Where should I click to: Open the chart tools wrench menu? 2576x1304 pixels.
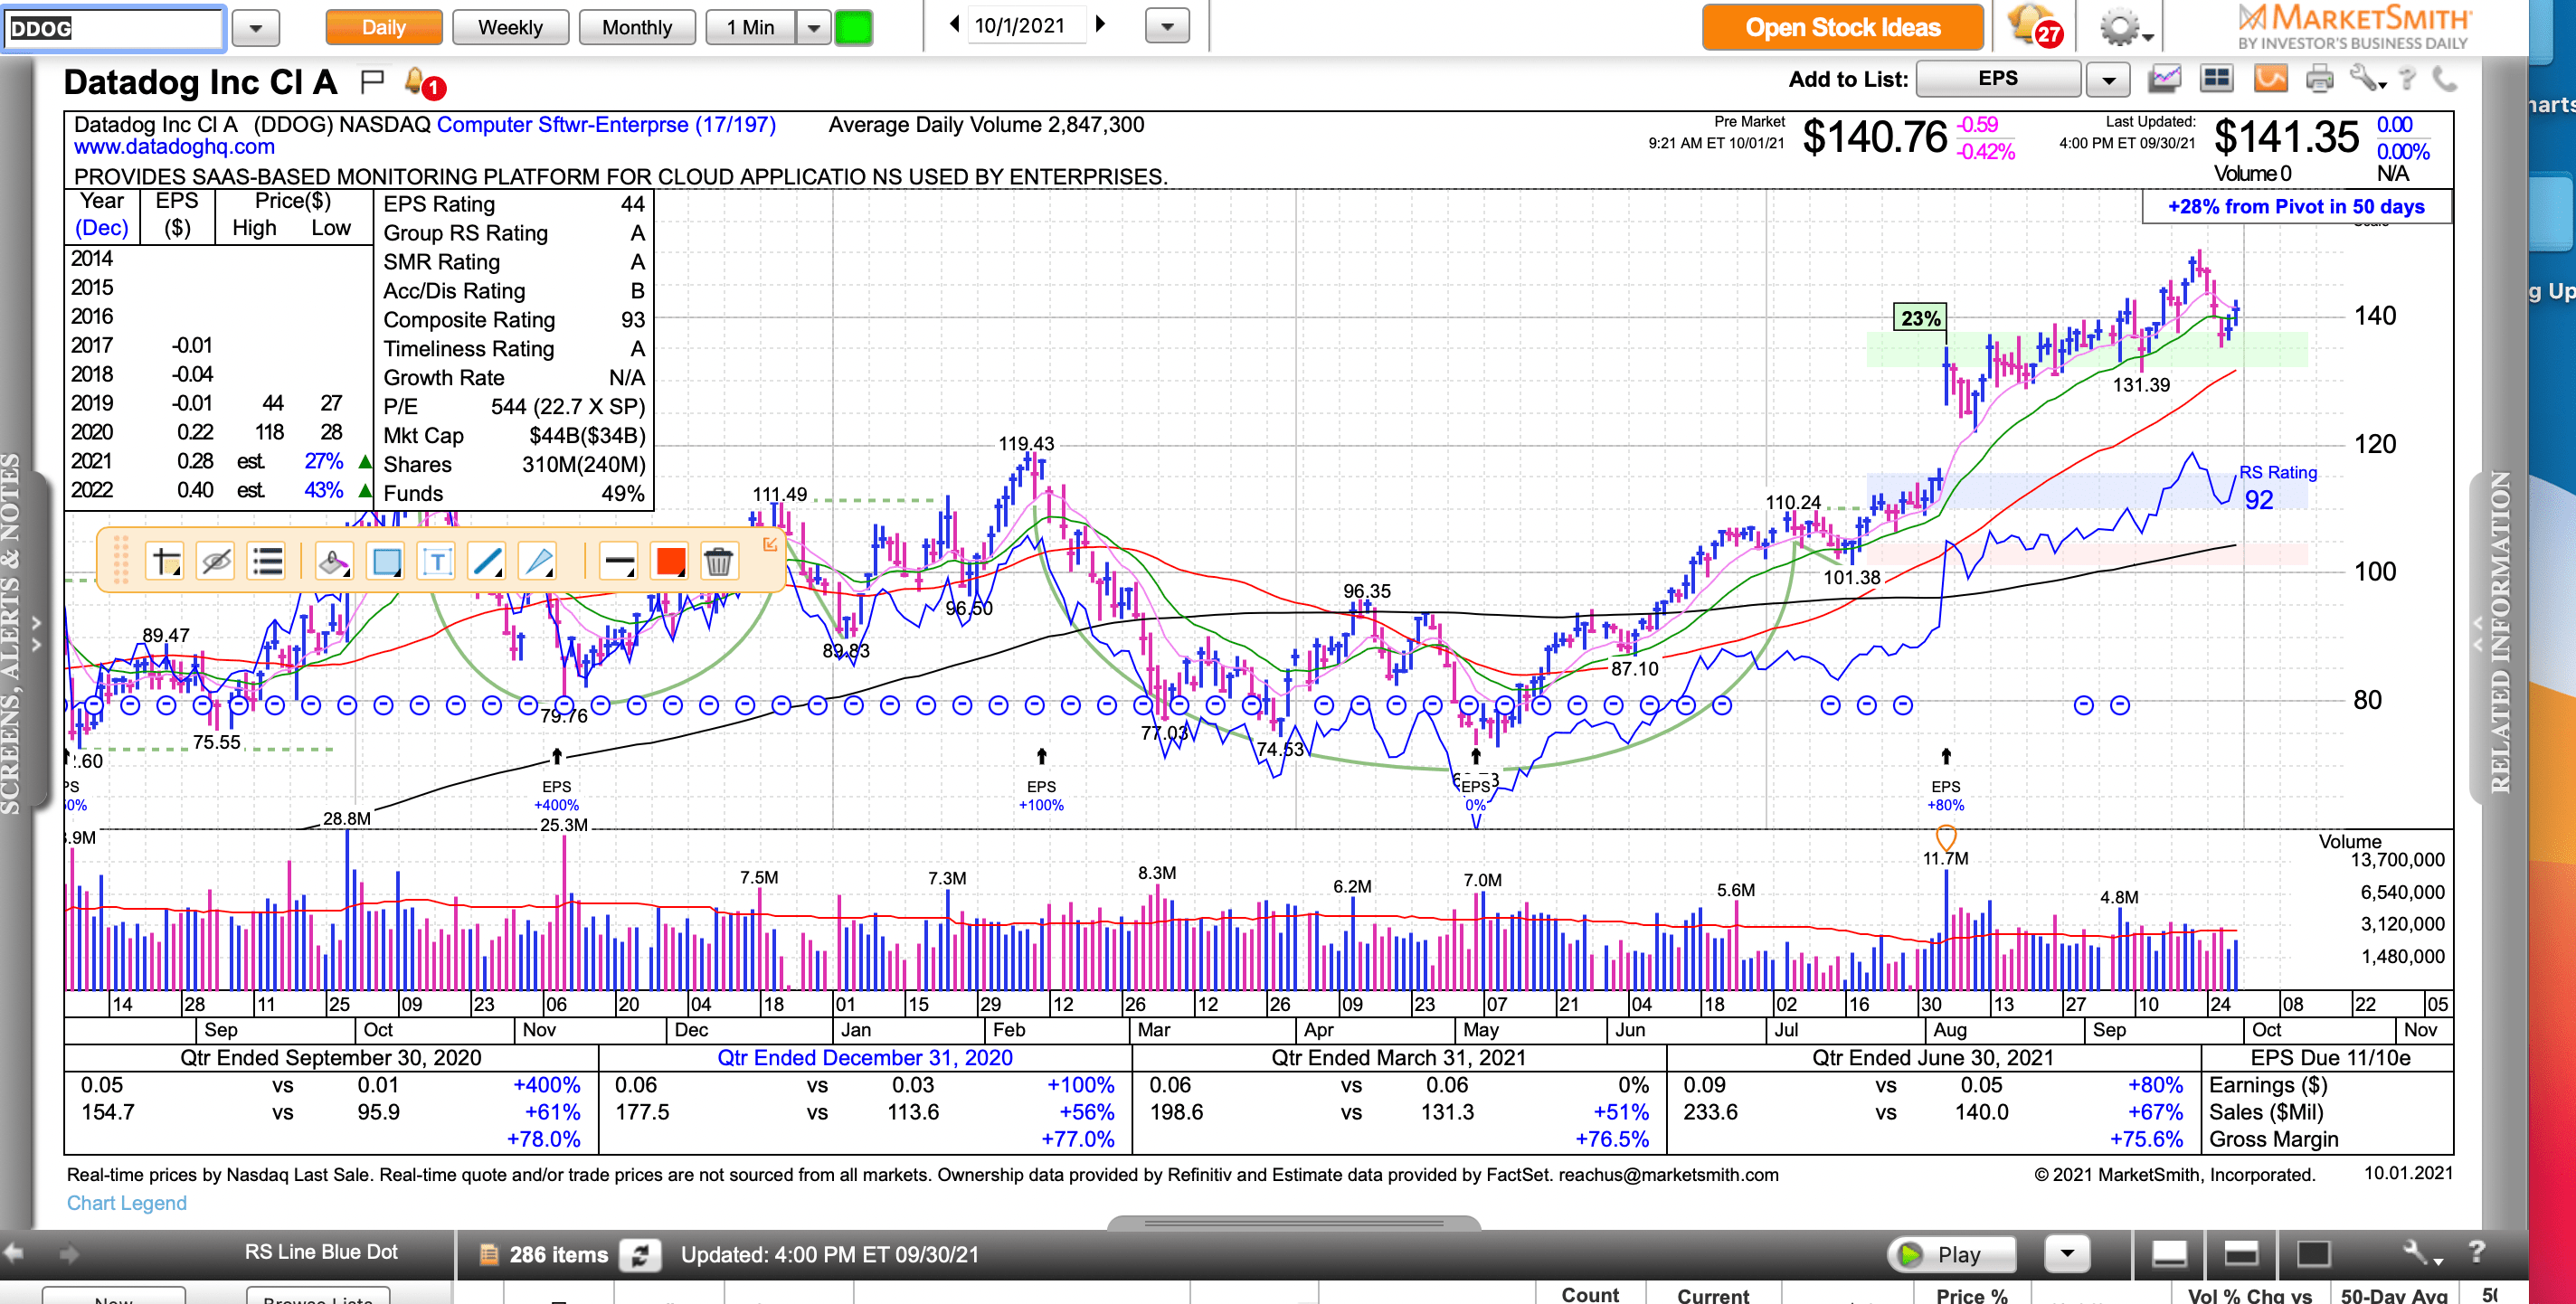click(2368, 78)
